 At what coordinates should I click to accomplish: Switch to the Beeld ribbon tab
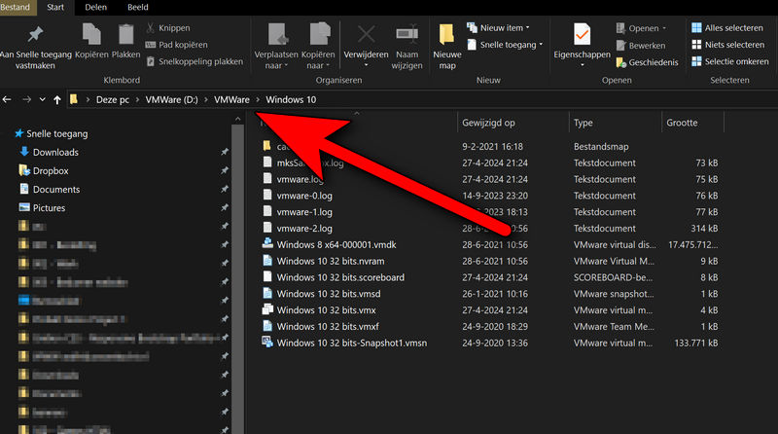tap(137, 8)
